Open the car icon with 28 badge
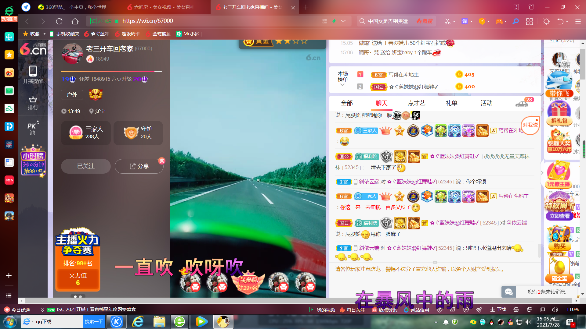The width and height of the screenshot is (586, 329). point(522,104)
